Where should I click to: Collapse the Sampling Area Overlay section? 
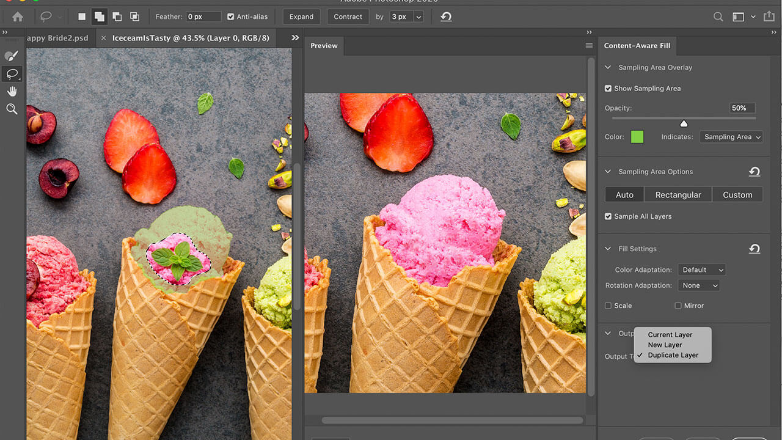click(608, 68)
